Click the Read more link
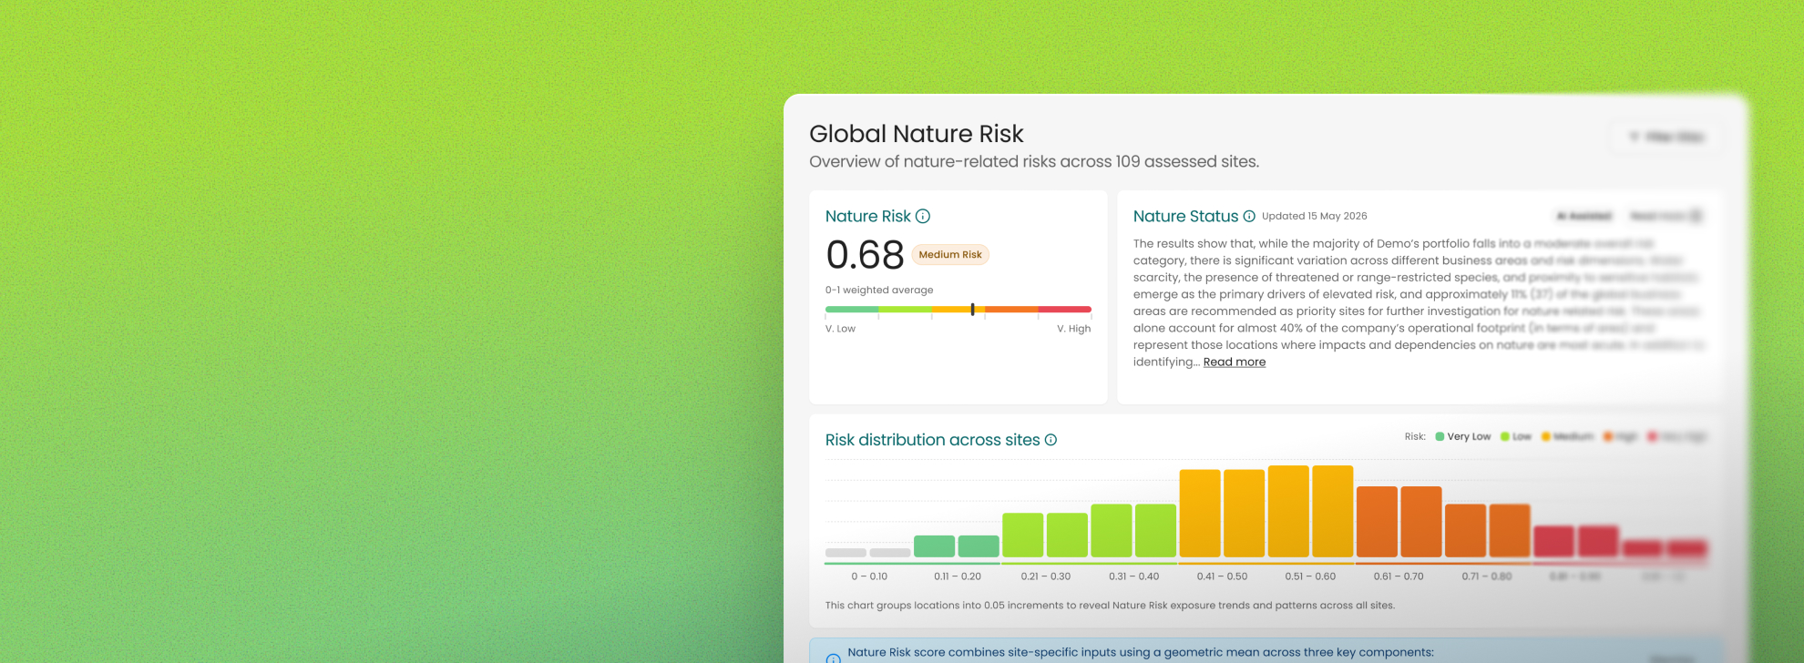 click(1235, 362)
